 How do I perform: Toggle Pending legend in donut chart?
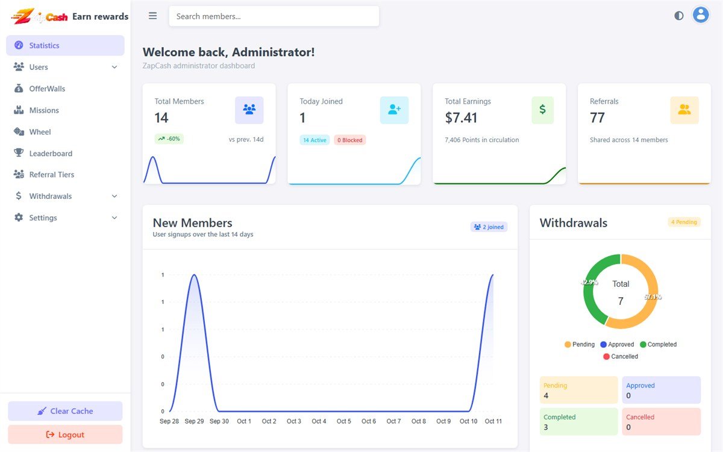click(x=580, y=344)
